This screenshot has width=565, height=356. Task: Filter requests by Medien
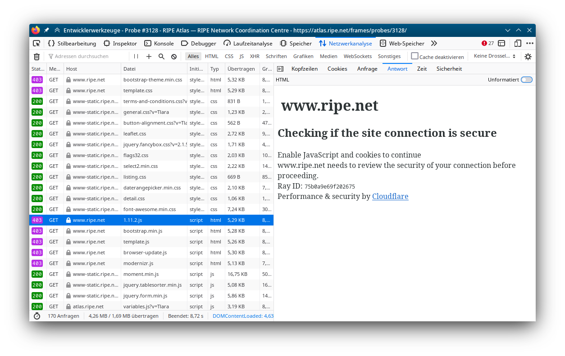click(x=328, y=56)
